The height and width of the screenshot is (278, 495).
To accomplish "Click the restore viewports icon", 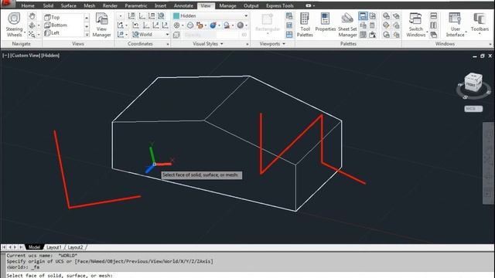I will click(x=289, y=34).
